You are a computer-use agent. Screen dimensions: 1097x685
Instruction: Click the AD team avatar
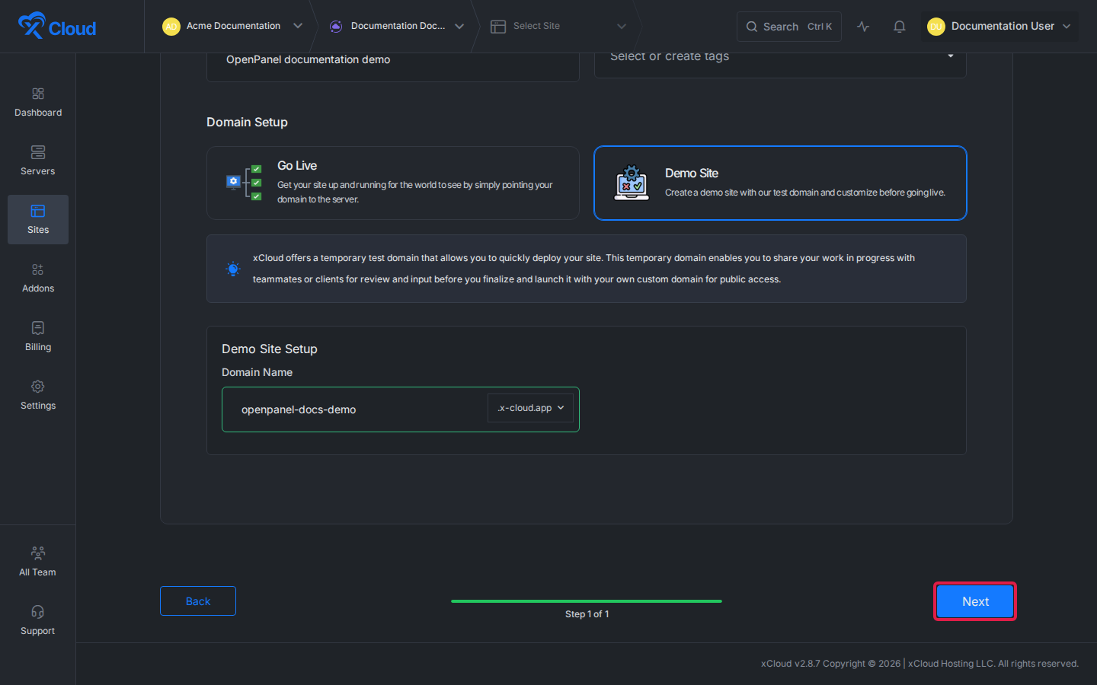click(171, 27)
